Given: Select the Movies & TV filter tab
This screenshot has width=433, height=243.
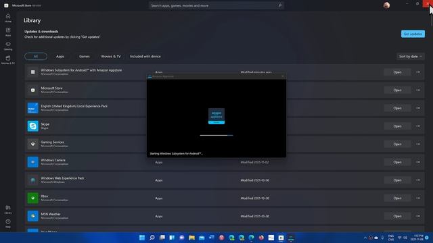Looking at the screenshot, I should coord(111,56).
